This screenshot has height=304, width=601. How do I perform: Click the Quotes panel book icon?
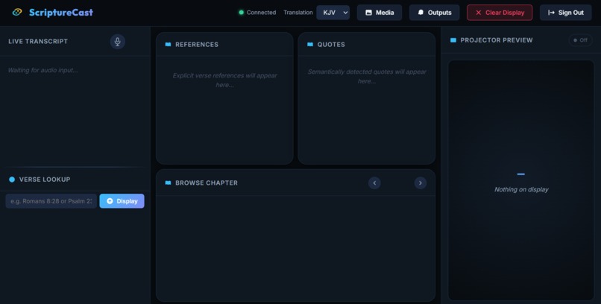[310, 45]
